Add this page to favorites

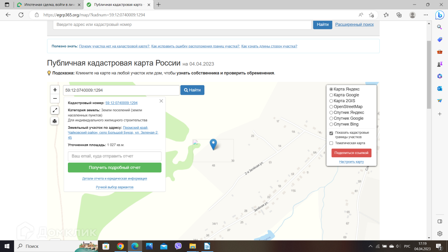tap(371, 15)
